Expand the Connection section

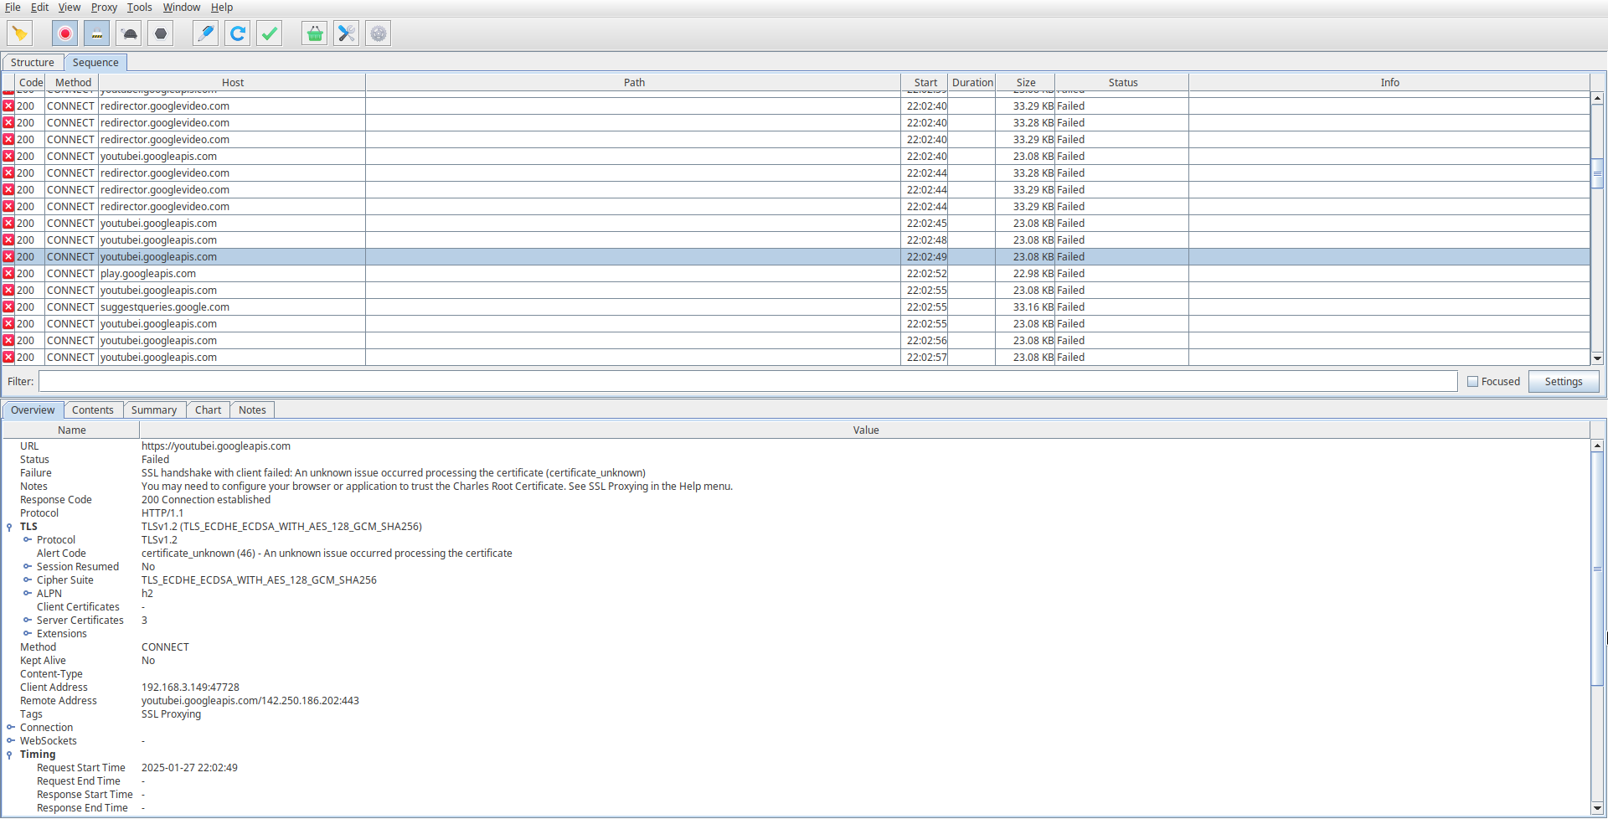(11, 728)
